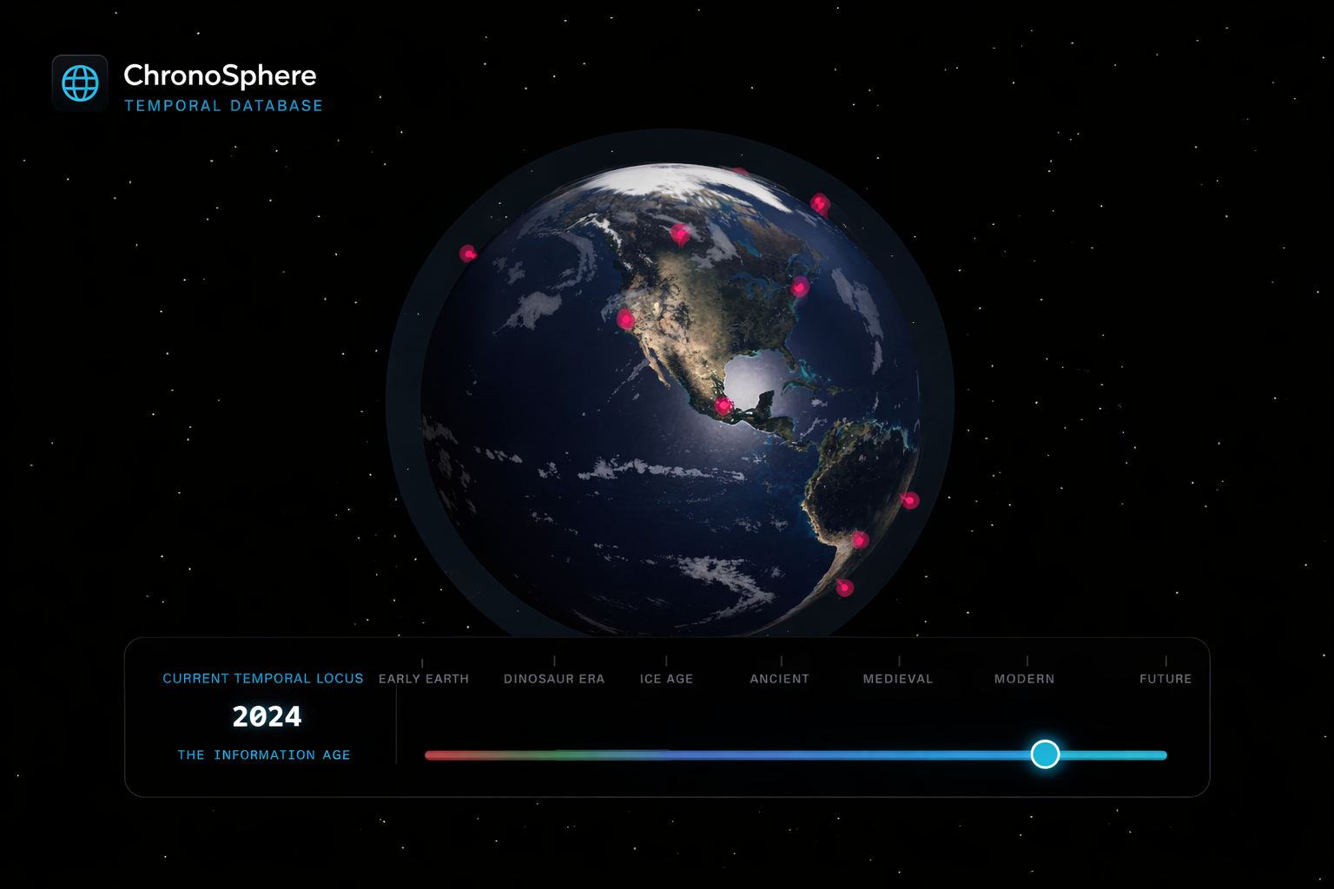Jump to the ICE AGE era label
Viewport: 1334px width, 889px height.
click(x=667, y=679)
